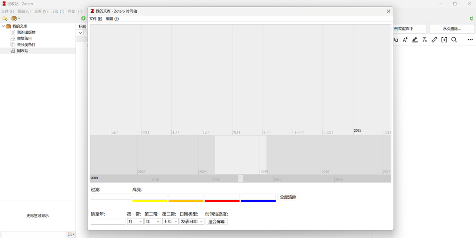This screenshot has width=476, height=238.
Task: Select the highlight text pen icon
Action: click(x=415, y=40)
